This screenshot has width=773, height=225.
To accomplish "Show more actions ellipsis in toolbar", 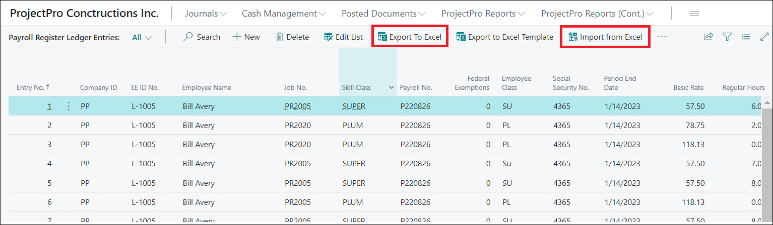I will point(662,37).
